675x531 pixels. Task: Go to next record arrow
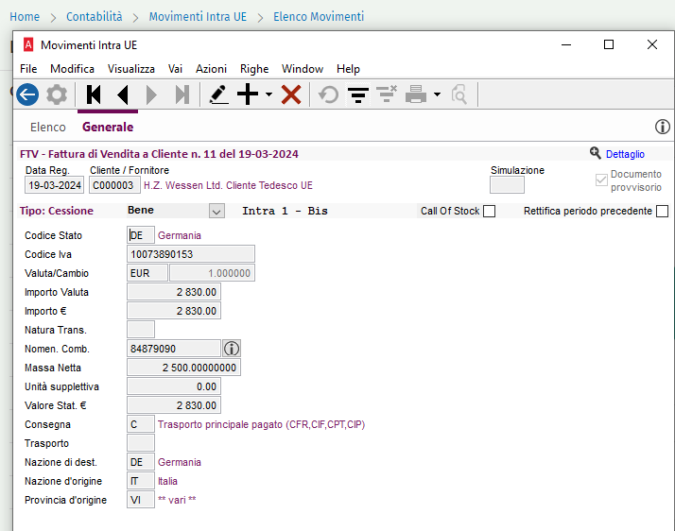pos(151,94)
